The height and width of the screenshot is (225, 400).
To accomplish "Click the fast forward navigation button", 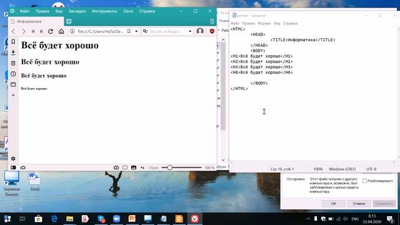I will 41,31.
